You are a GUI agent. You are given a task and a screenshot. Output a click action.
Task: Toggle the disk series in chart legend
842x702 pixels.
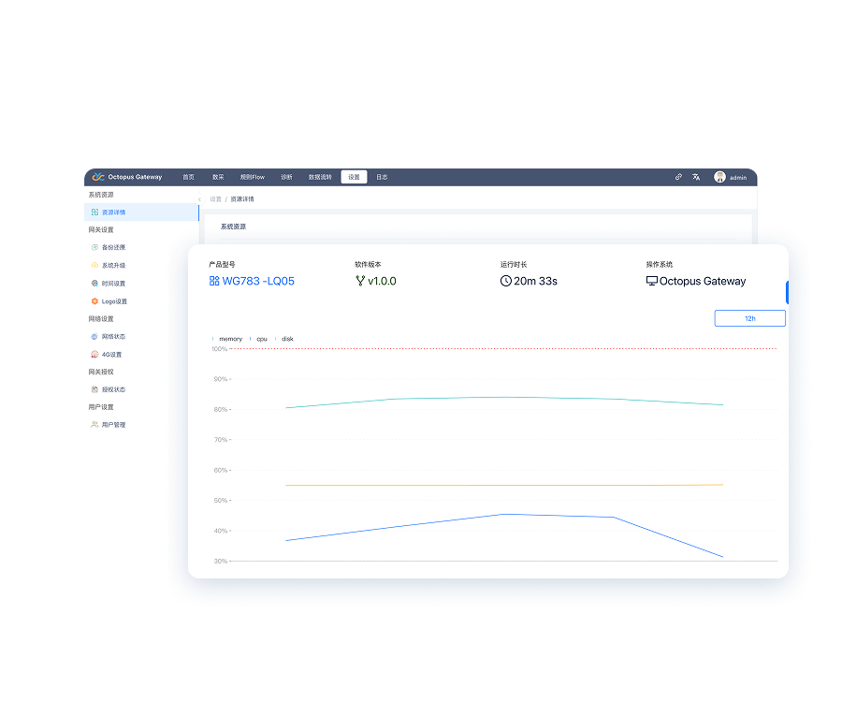coord(286,339)
